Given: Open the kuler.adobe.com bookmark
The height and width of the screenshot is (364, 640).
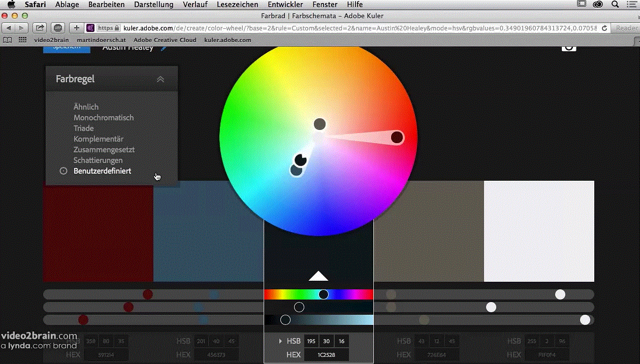Looking at the screenshot, I should (228, 40).
